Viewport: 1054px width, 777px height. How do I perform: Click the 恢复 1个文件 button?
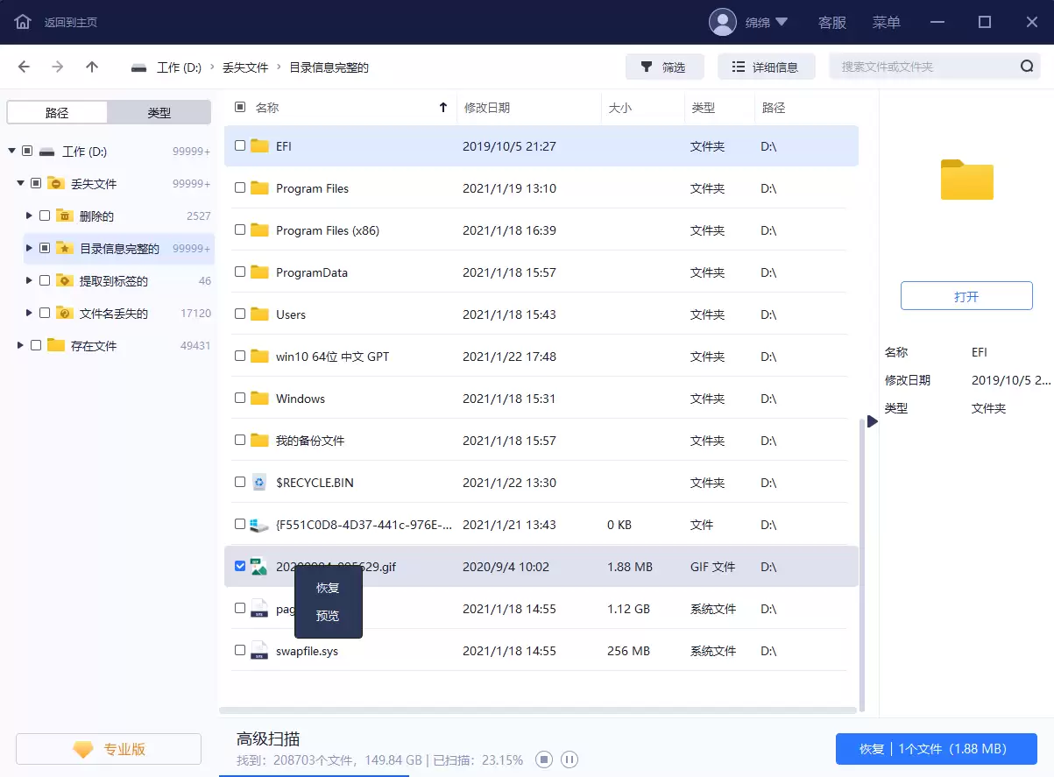(935, 748)
